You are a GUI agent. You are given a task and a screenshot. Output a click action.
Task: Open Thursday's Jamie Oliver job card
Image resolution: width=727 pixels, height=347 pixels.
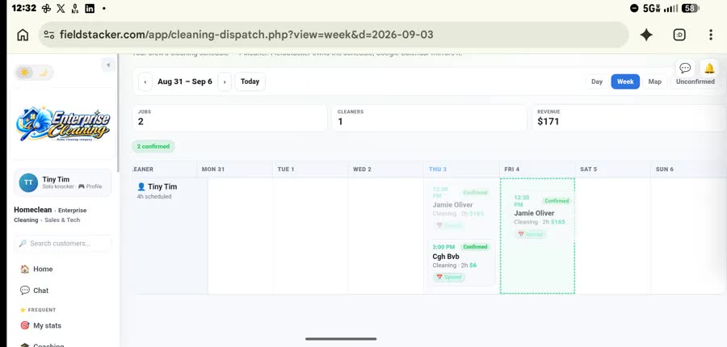(462, 208)
